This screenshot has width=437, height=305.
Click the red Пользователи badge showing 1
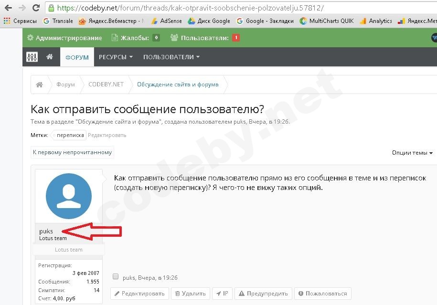236,38
